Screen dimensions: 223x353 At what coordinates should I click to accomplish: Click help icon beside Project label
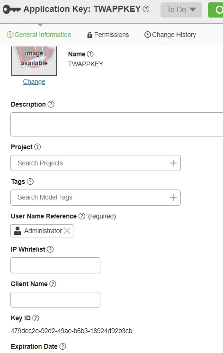click(x=37, y=147)
